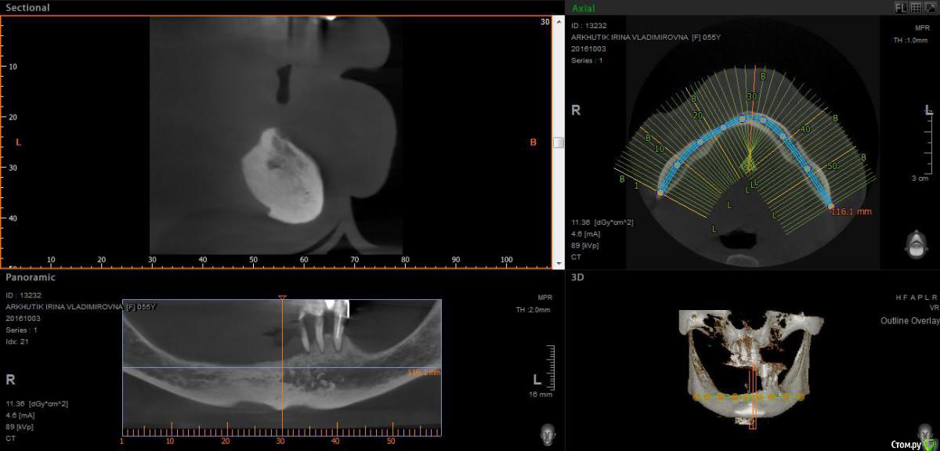Select the Panoramic panel title

click(31, 277)
